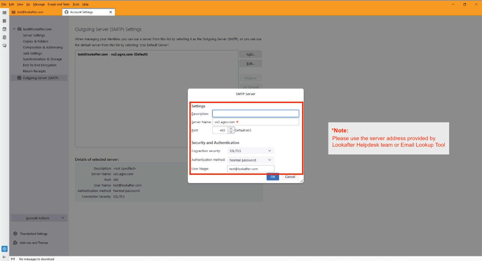The width and height of the screenshot is (482, 261).
Task: Collapse the spaces toolbar arrow icon
Action: pyautogui.click(x=5, y=257)
